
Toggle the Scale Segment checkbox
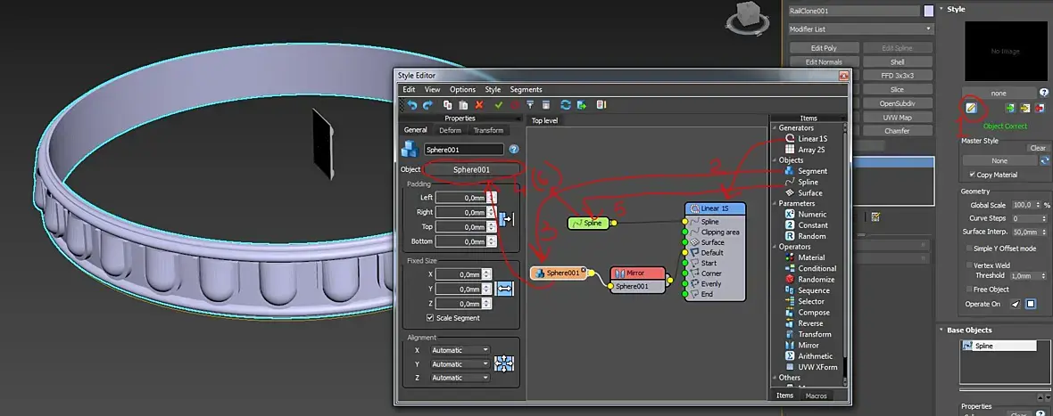pos(430,318)
